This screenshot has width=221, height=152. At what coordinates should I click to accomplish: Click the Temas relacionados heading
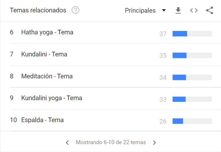pyautogui.click(x=38, y=10)
